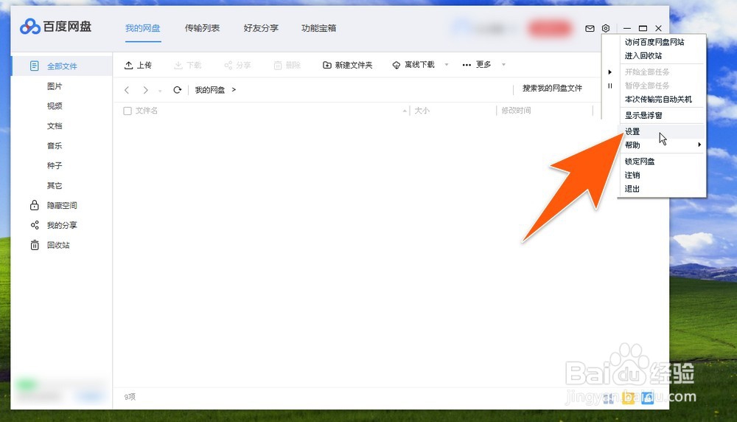
Task: Click the 我的分享 share icon in sidebar
Action: click(x=35, y=225)
